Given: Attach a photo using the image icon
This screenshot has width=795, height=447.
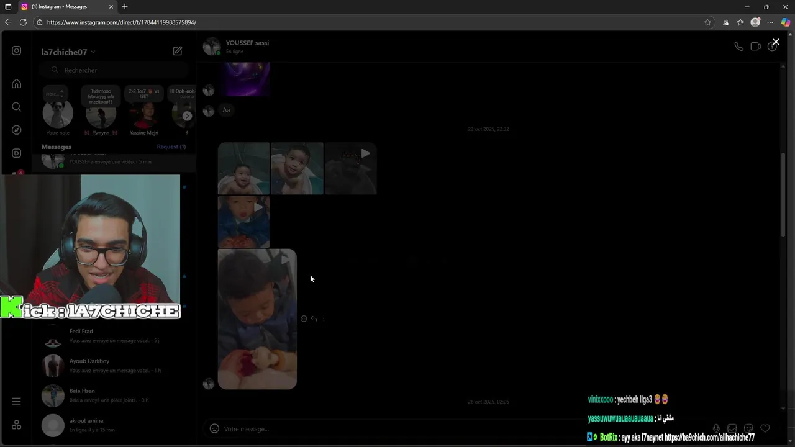Looking at the screenshot, I should coord(732,428).
